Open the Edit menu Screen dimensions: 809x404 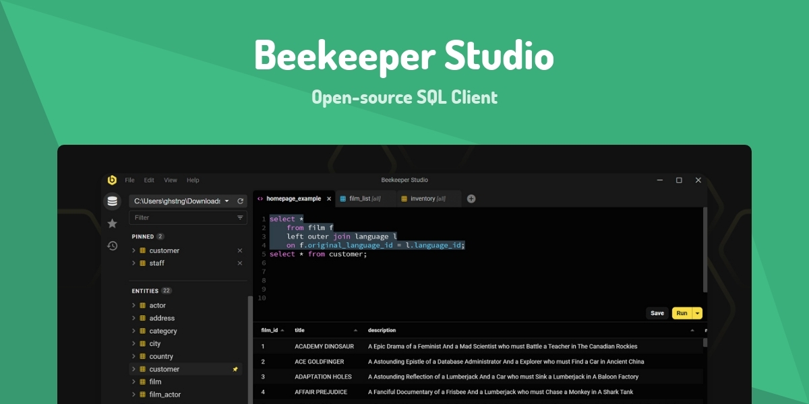[x=149, y=180]
